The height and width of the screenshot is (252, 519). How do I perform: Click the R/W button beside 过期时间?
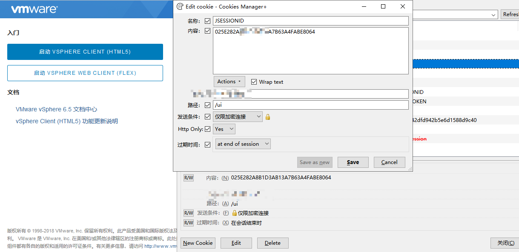[189, 223]
